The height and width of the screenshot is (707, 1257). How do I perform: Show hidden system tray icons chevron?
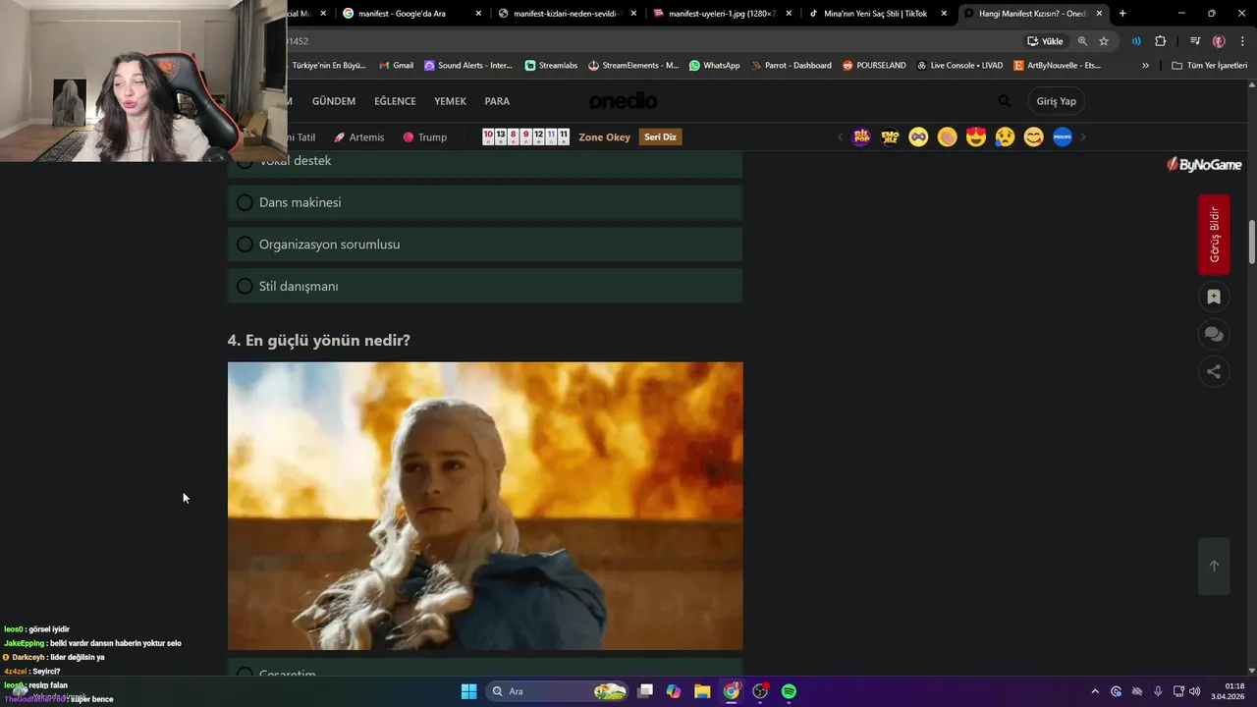click(x=1095, y=691)
